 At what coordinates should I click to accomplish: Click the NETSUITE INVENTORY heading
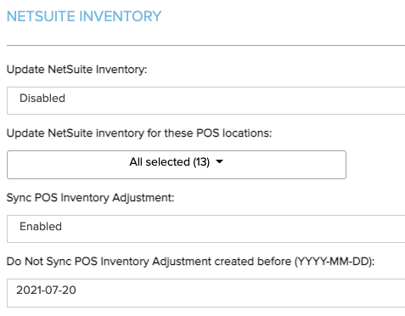click(84, 16)
